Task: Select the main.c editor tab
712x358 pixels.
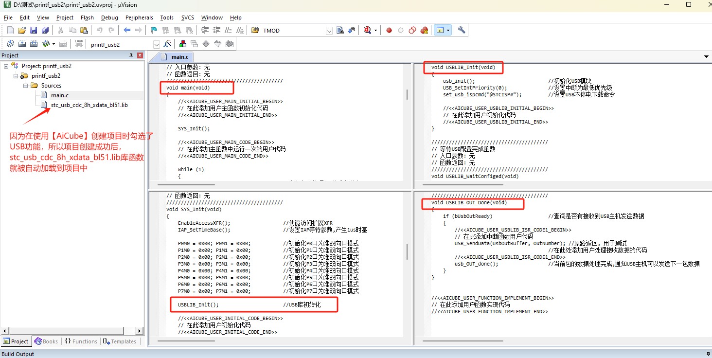Action: pyautogui.click(x=177, y=57)
